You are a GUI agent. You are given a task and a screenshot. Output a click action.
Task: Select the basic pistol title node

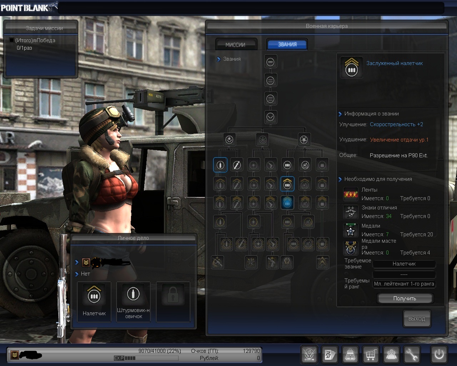271,165
